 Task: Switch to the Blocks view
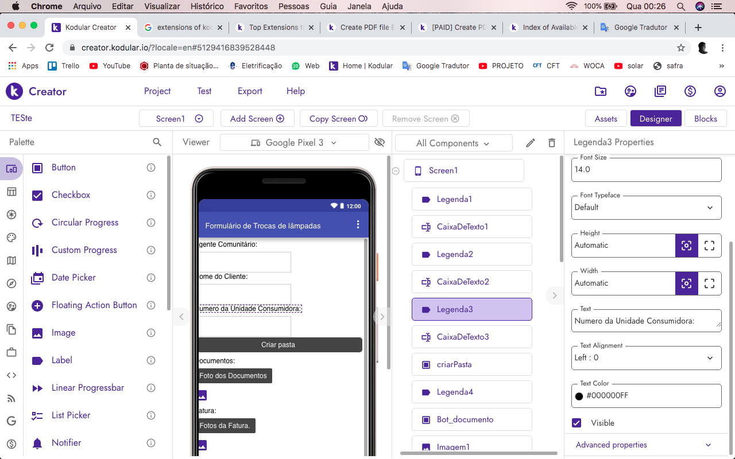[706, 119]
